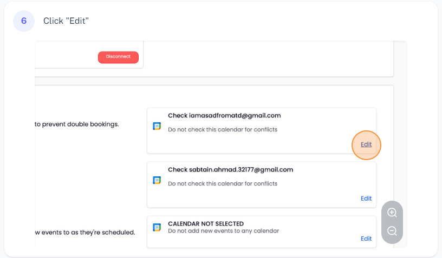
Task: Click the "Check sabtain.ahmad.32177@gmail.com" heading
Action: point(230,169)
